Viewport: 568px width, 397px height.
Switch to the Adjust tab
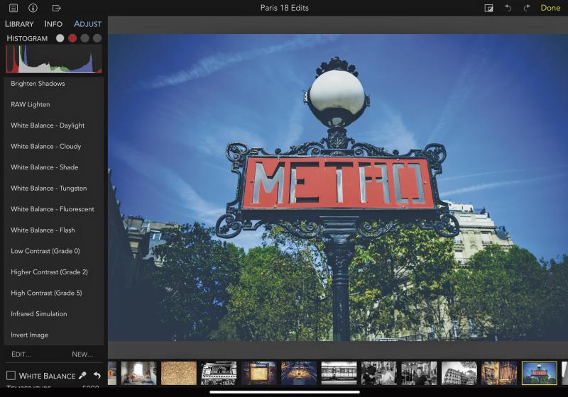[x=87, y=24]
